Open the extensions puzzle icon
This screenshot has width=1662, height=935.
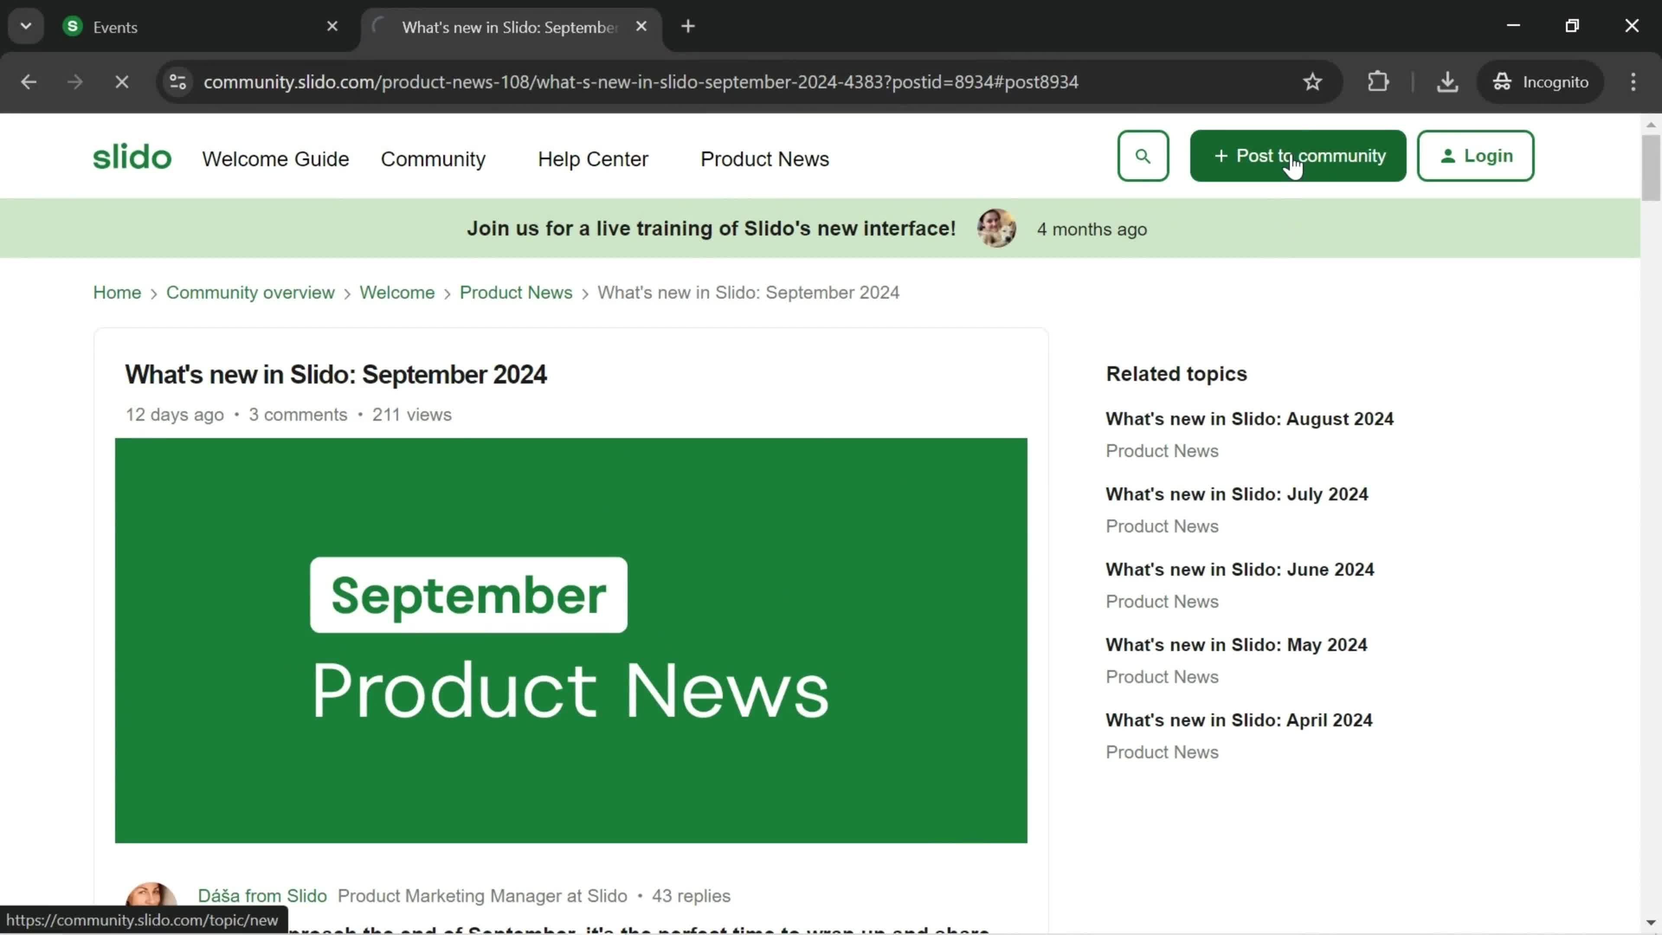click(1378, 82)
